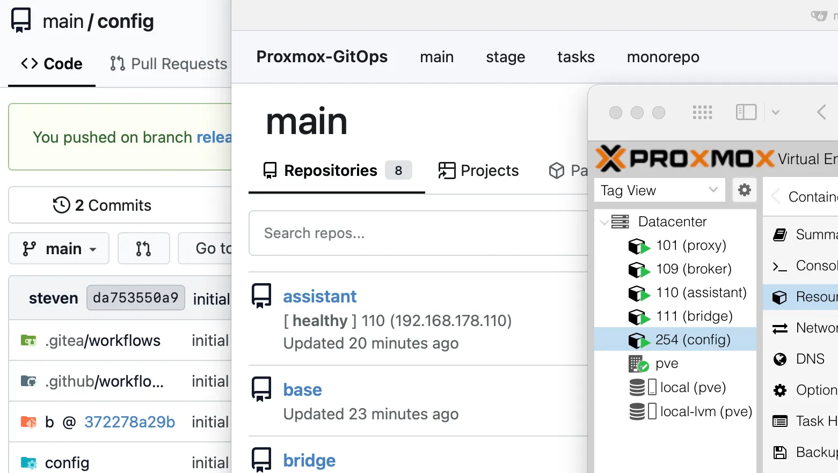Click author name steven
Viewport: 838px width, 473px height.
54,298
